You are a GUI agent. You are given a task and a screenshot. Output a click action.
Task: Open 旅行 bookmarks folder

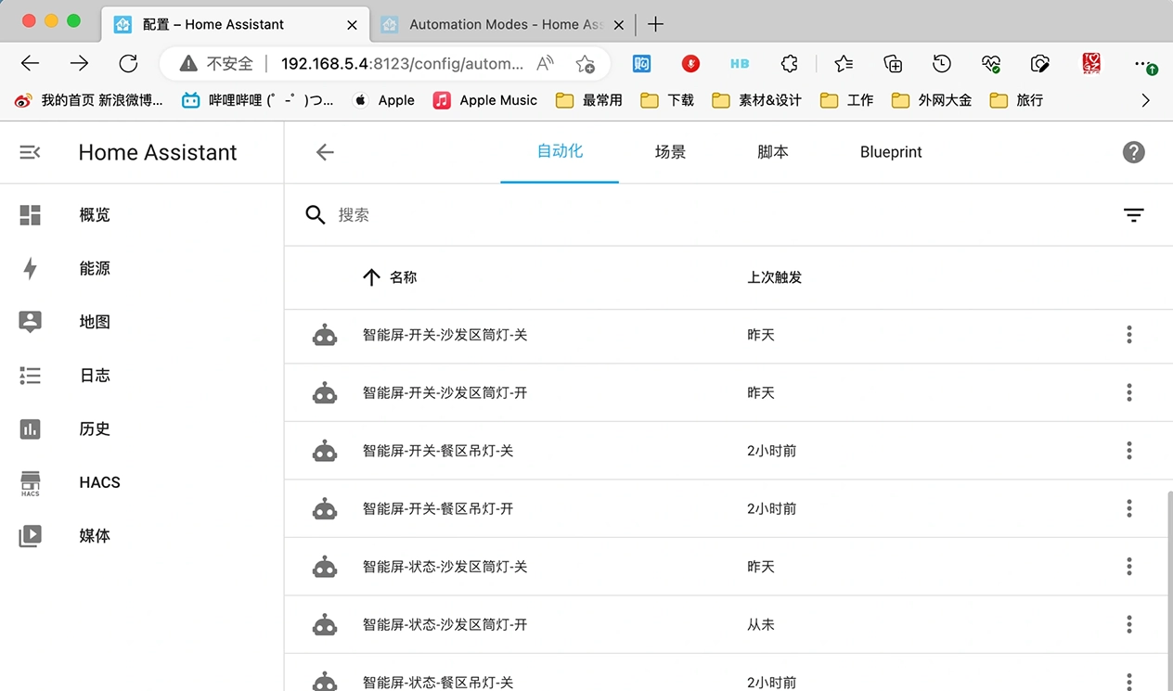coord(1016,100)
